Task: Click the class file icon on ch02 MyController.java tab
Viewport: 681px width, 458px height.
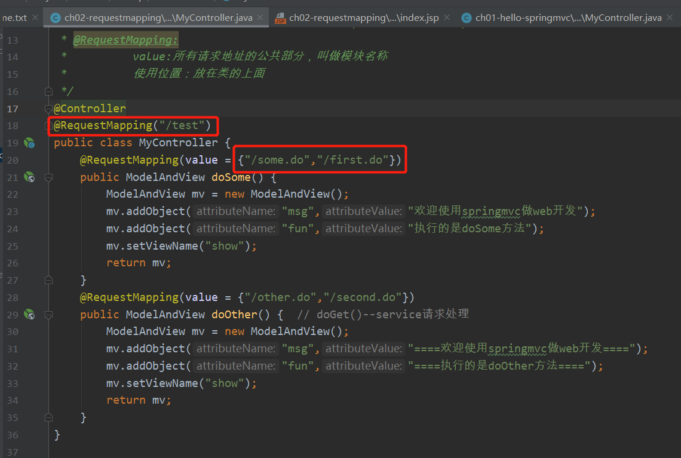Action: tap(55, 18)
